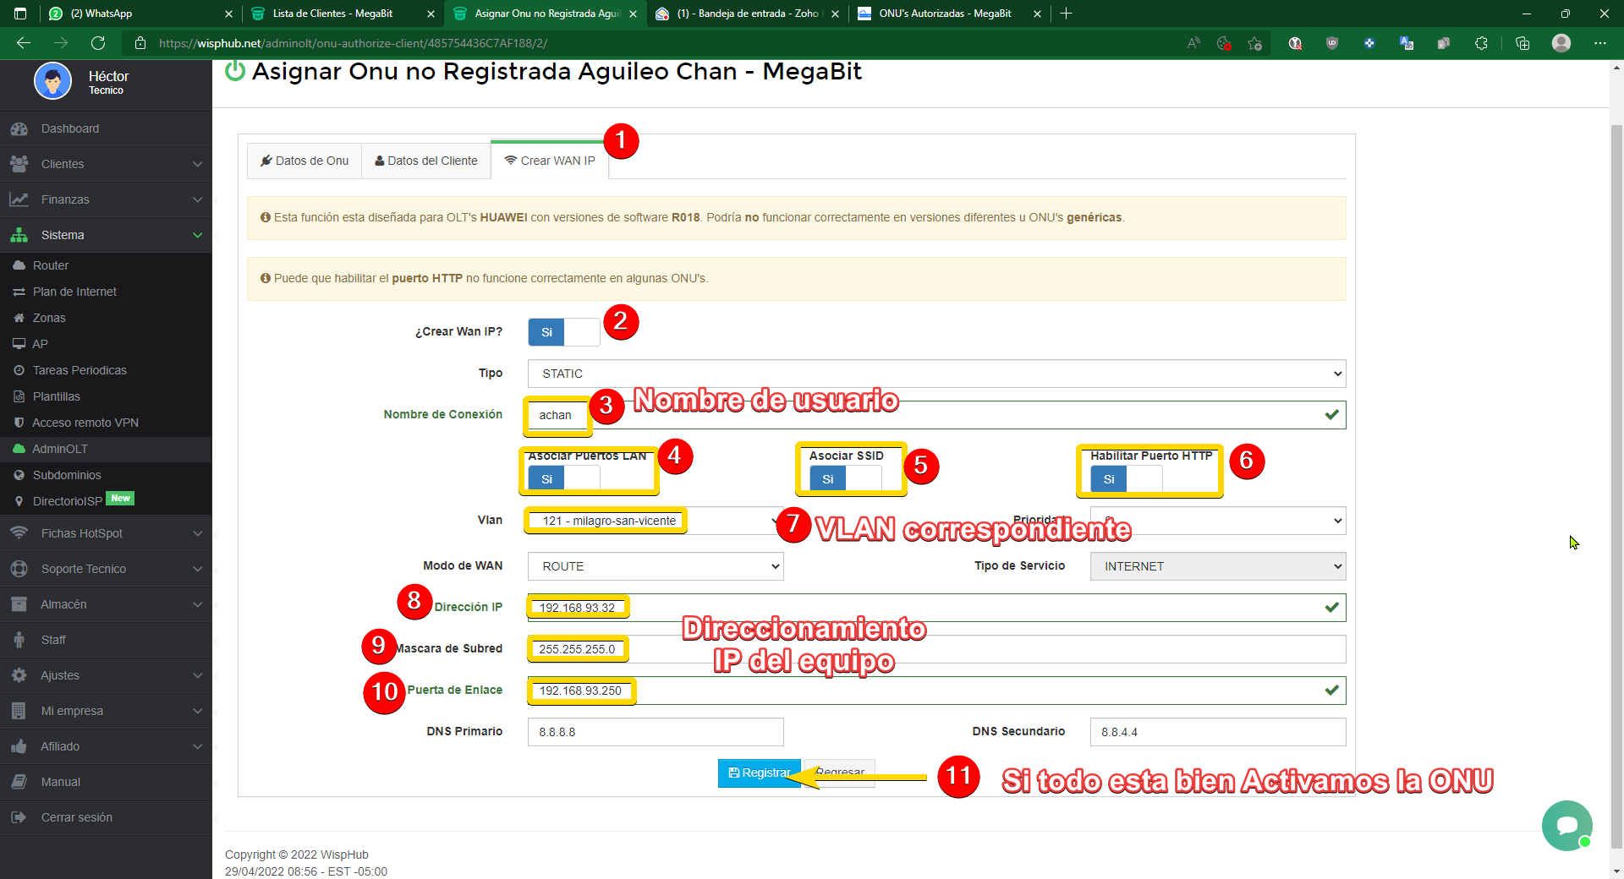Click the Puerta de Enlace field
The width and height of the screenshot is (1624, 879).
(936, 691)
